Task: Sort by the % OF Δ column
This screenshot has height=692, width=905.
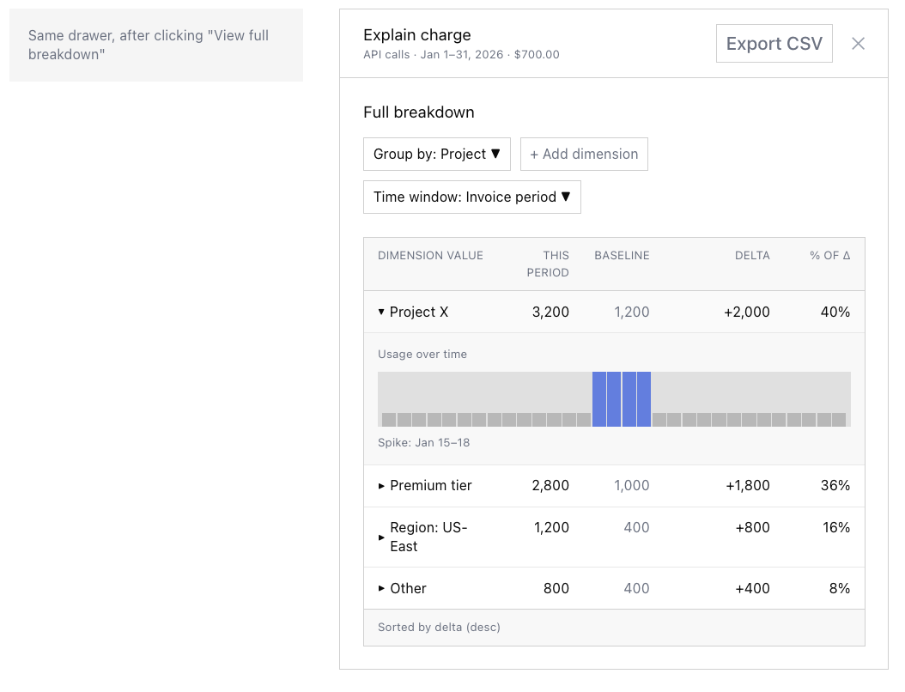Action: (x=829, y=255)
